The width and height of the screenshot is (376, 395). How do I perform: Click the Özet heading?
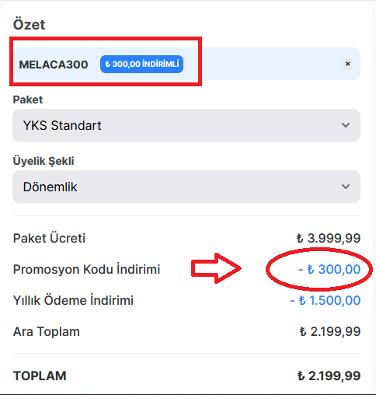29,25
